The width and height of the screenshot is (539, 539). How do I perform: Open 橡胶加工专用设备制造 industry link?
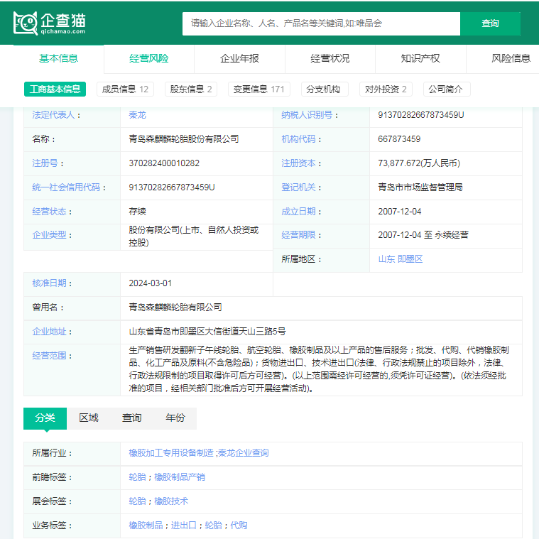click(x=170, y=453)
